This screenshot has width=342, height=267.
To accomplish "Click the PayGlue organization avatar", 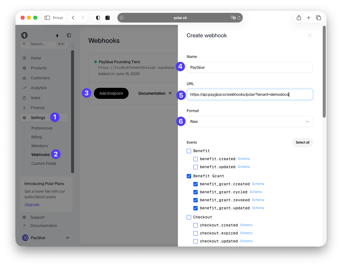I will click(x=25, y=238).
